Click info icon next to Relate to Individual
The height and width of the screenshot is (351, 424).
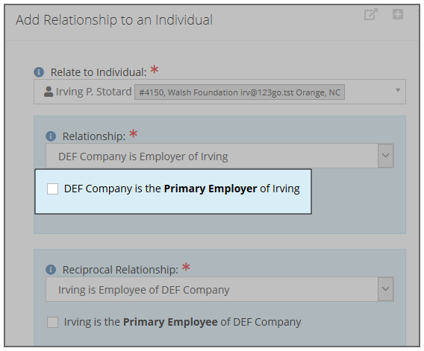point(39,72)
